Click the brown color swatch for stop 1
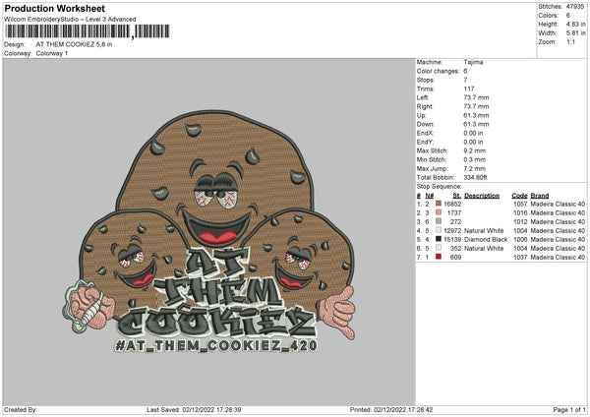The height and width of the screenshot is (417, 590). (439, 204)
